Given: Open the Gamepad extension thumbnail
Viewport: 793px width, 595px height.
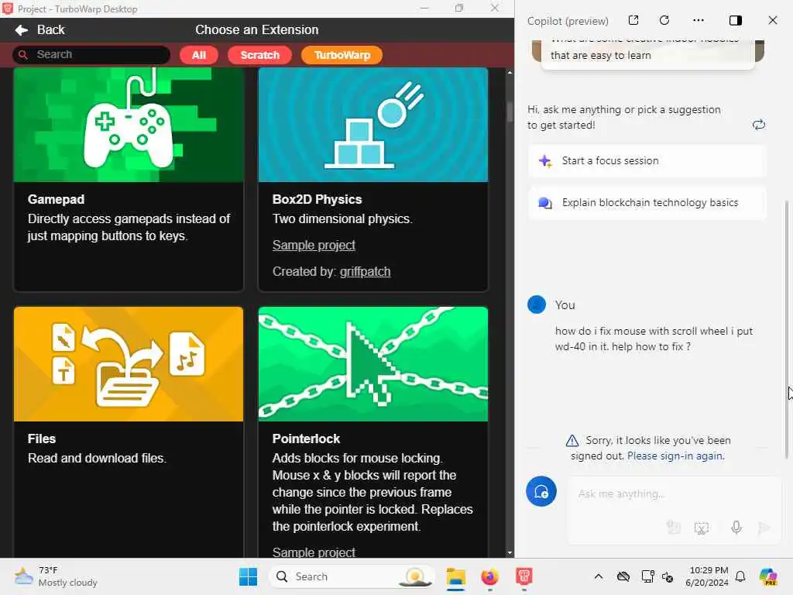Looking at the screenshot, I should coord(129,125).
